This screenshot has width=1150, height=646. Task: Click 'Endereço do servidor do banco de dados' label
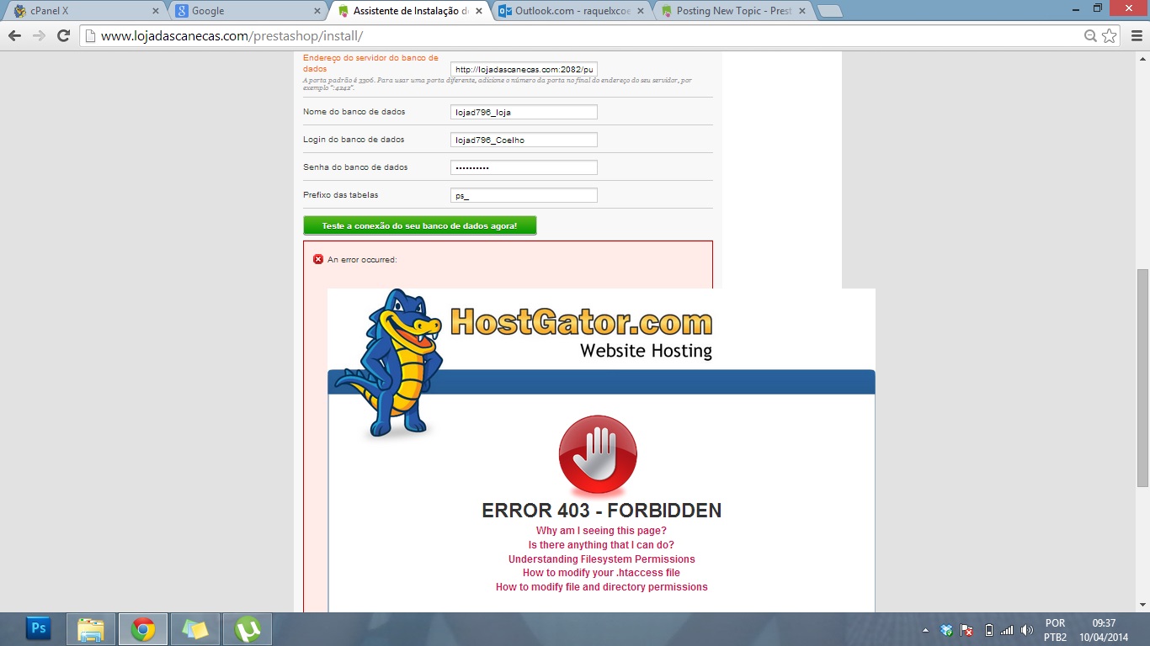370,63
